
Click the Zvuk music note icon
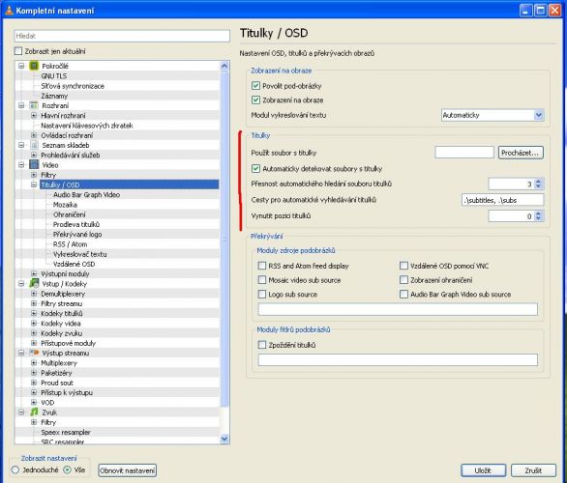coord(34,412)
